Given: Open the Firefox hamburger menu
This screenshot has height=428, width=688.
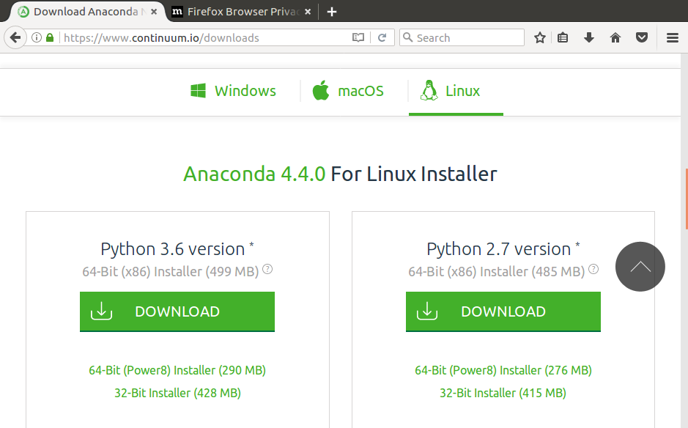Looking at the screenshot, I should pyautogui.click(x=673, y=38).
